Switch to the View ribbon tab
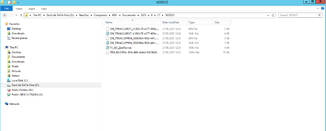The image size is (326, 131). (44, 9)
